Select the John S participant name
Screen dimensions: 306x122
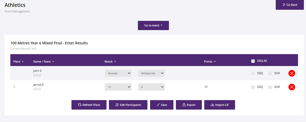[x=37, y=71]
